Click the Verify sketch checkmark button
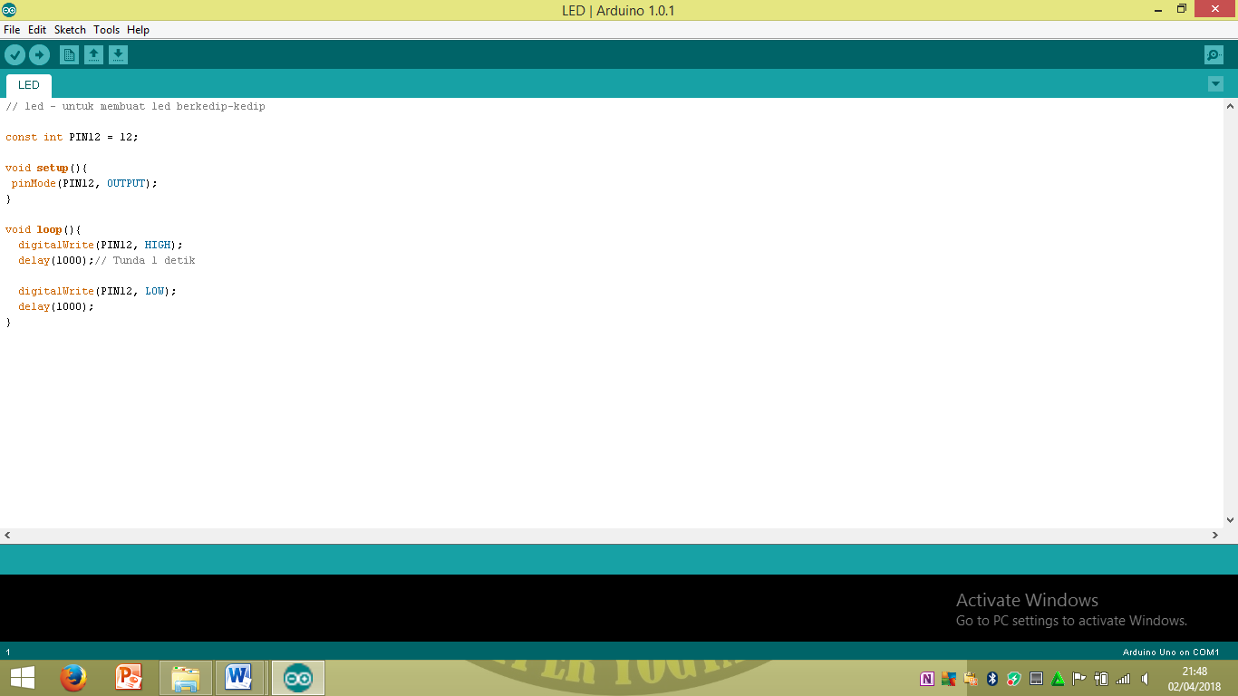This screenshot has height=696, width=1238. pos(15,55)
